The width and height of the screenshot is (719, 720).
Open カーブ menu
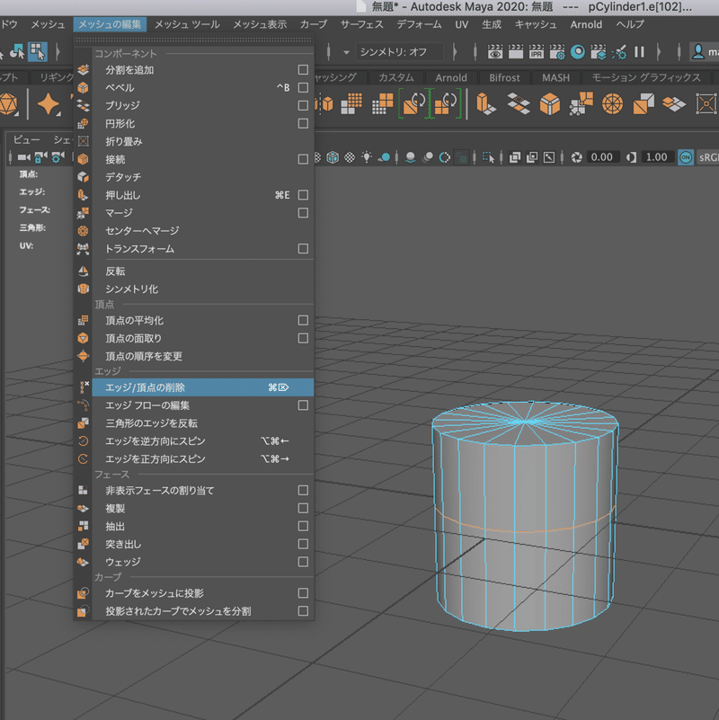click(x=314, y=24)
